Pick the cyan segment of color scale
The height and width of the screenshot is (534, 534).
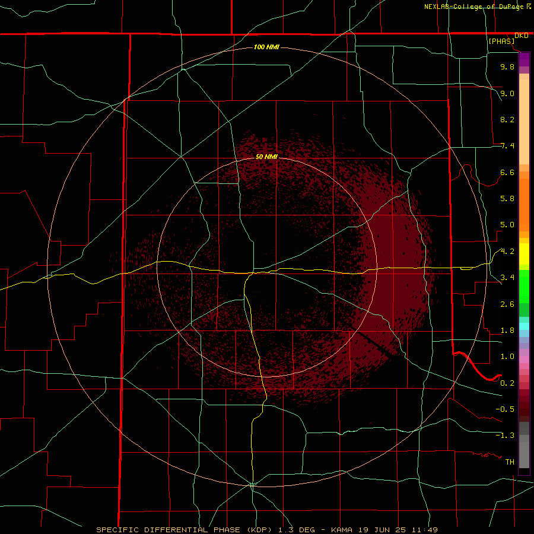524,326
